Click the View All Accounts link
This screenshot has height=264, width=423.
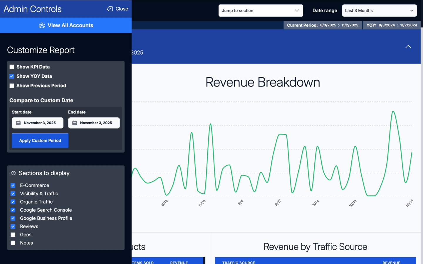click(70, 26)
